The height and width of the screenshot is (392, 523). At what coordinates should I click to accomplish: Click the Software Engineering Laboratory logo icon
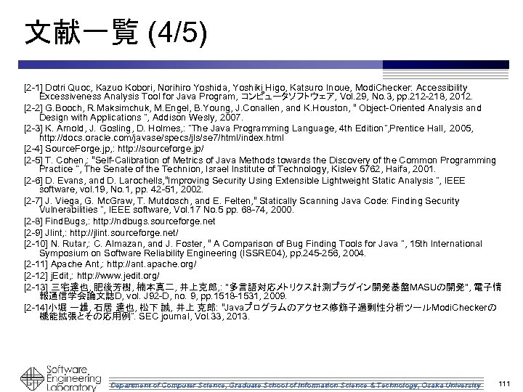click(x=32, y=379)
